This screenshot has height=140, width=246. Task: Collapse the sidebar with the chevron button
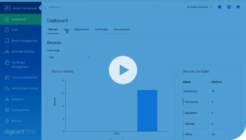41,7
